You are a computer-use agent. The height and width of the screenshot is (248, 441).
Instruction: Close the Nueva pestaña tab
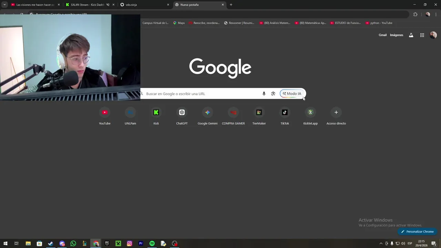coord(223,5)
